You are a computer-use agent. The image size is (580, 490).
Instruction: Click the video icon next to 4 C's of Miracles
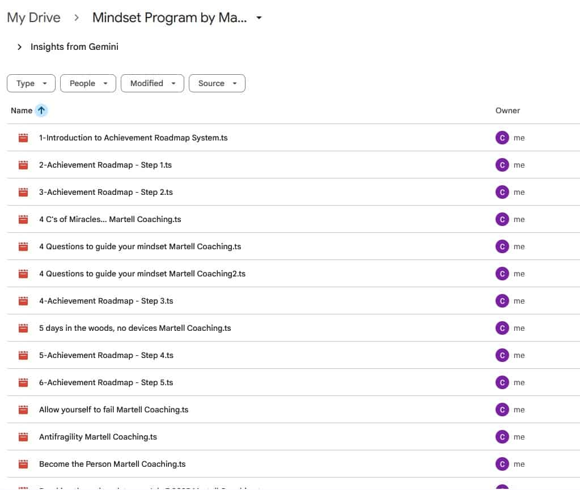click(x=23, y=219)
